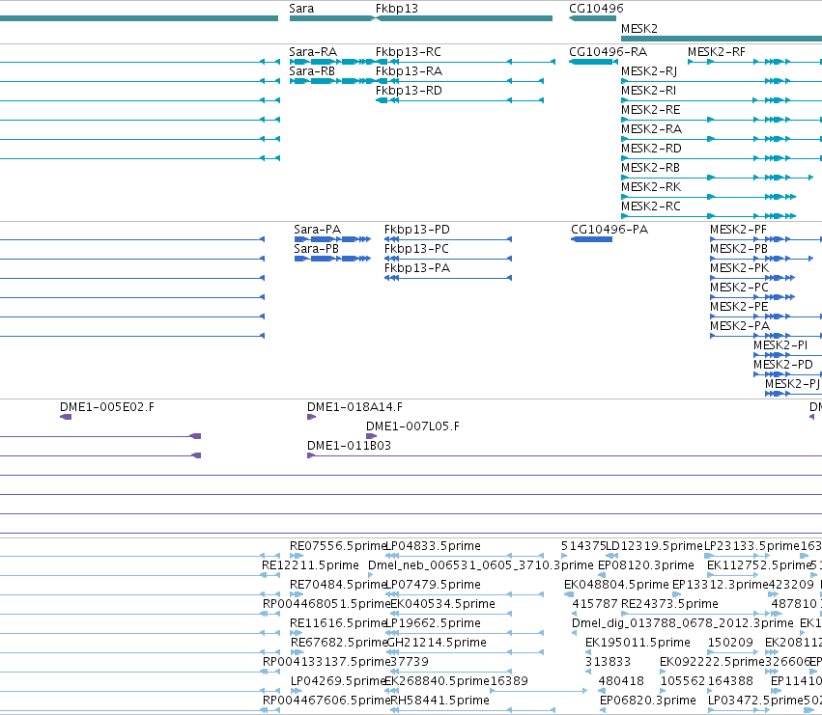Viewport: 822px width, 715px height.
Task: Select transcript MESK2-RJ
Action: click(649, 71)
